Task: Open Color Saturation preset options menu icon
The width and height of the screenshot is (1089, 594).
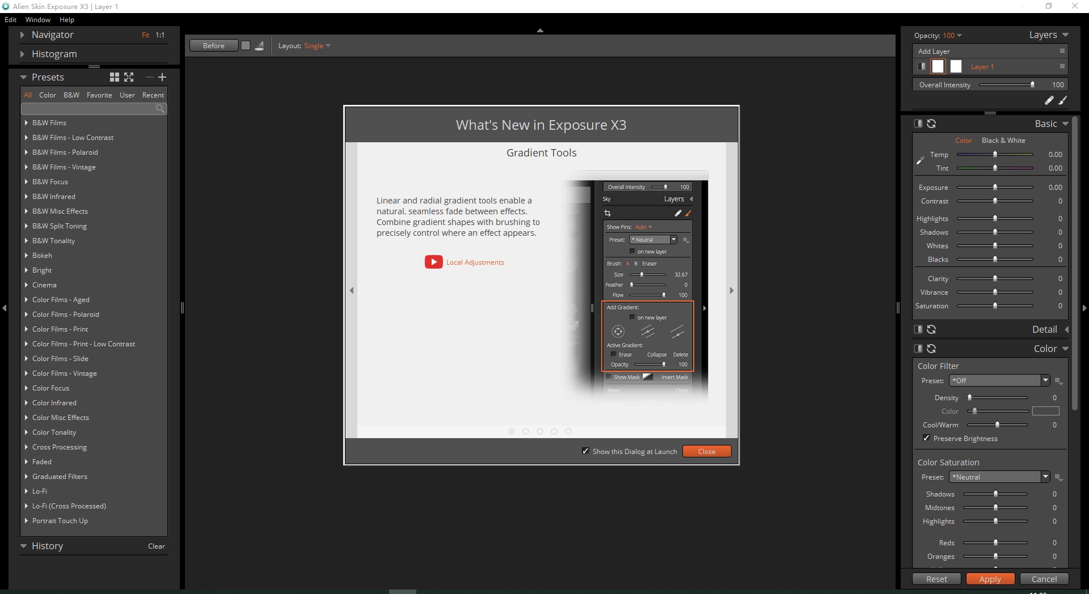Action: pyautogui.click(x=1058, y=478)
